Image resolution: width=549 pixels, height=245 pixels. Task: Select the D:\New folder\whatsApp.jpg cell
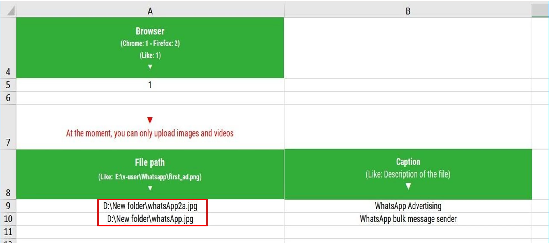tap(150, 219)
